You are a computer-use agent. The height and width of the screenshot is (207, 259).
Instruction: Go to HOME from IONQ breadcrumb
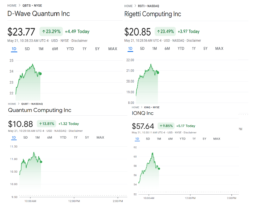(x=135, y=107)
